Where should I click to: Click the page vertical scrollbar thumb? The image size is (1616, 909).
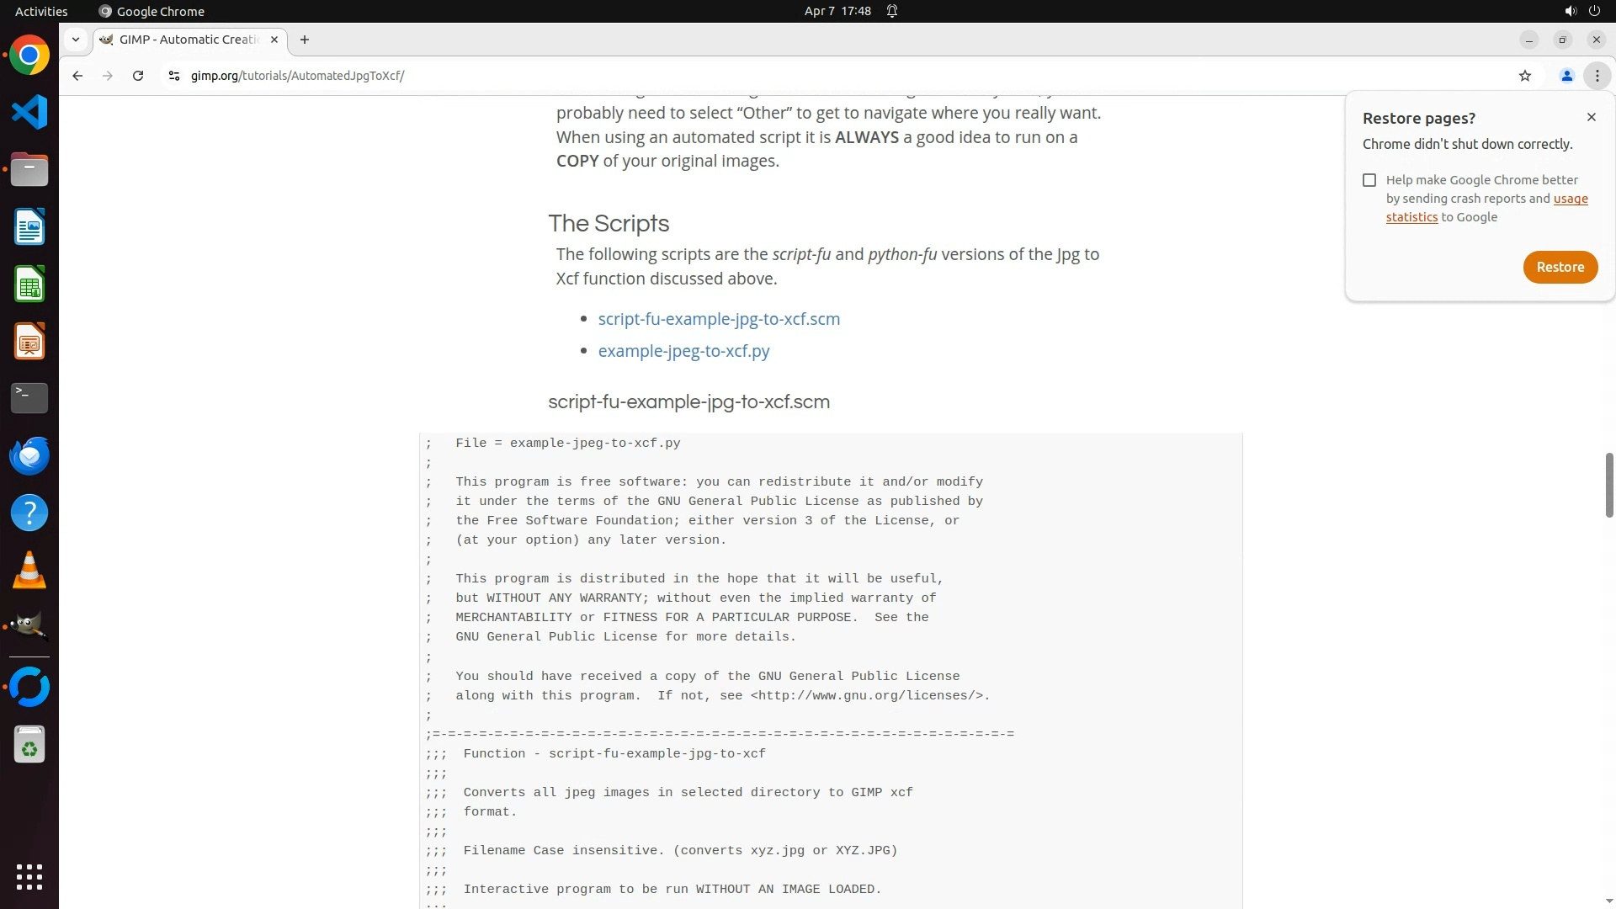1608,485
